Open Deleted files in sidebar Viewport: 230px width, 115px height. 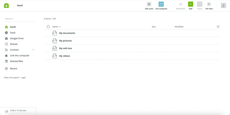pos(16,61)
